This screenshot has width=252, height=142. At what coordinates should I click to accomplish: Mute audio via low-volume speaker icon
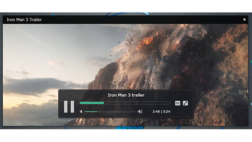pyautogui.click(x=81, y=111)
